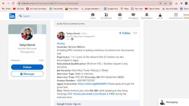Screen dimensions: 189x106
Task: Open the Google Docs bookmark
Action: click(x=111, y=9)
